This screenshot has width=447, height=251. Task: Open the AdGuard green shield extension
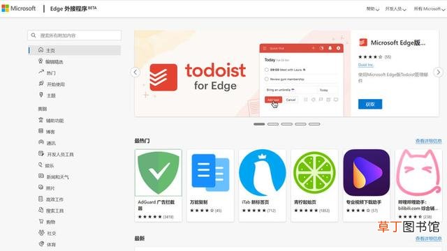point(159,173)
